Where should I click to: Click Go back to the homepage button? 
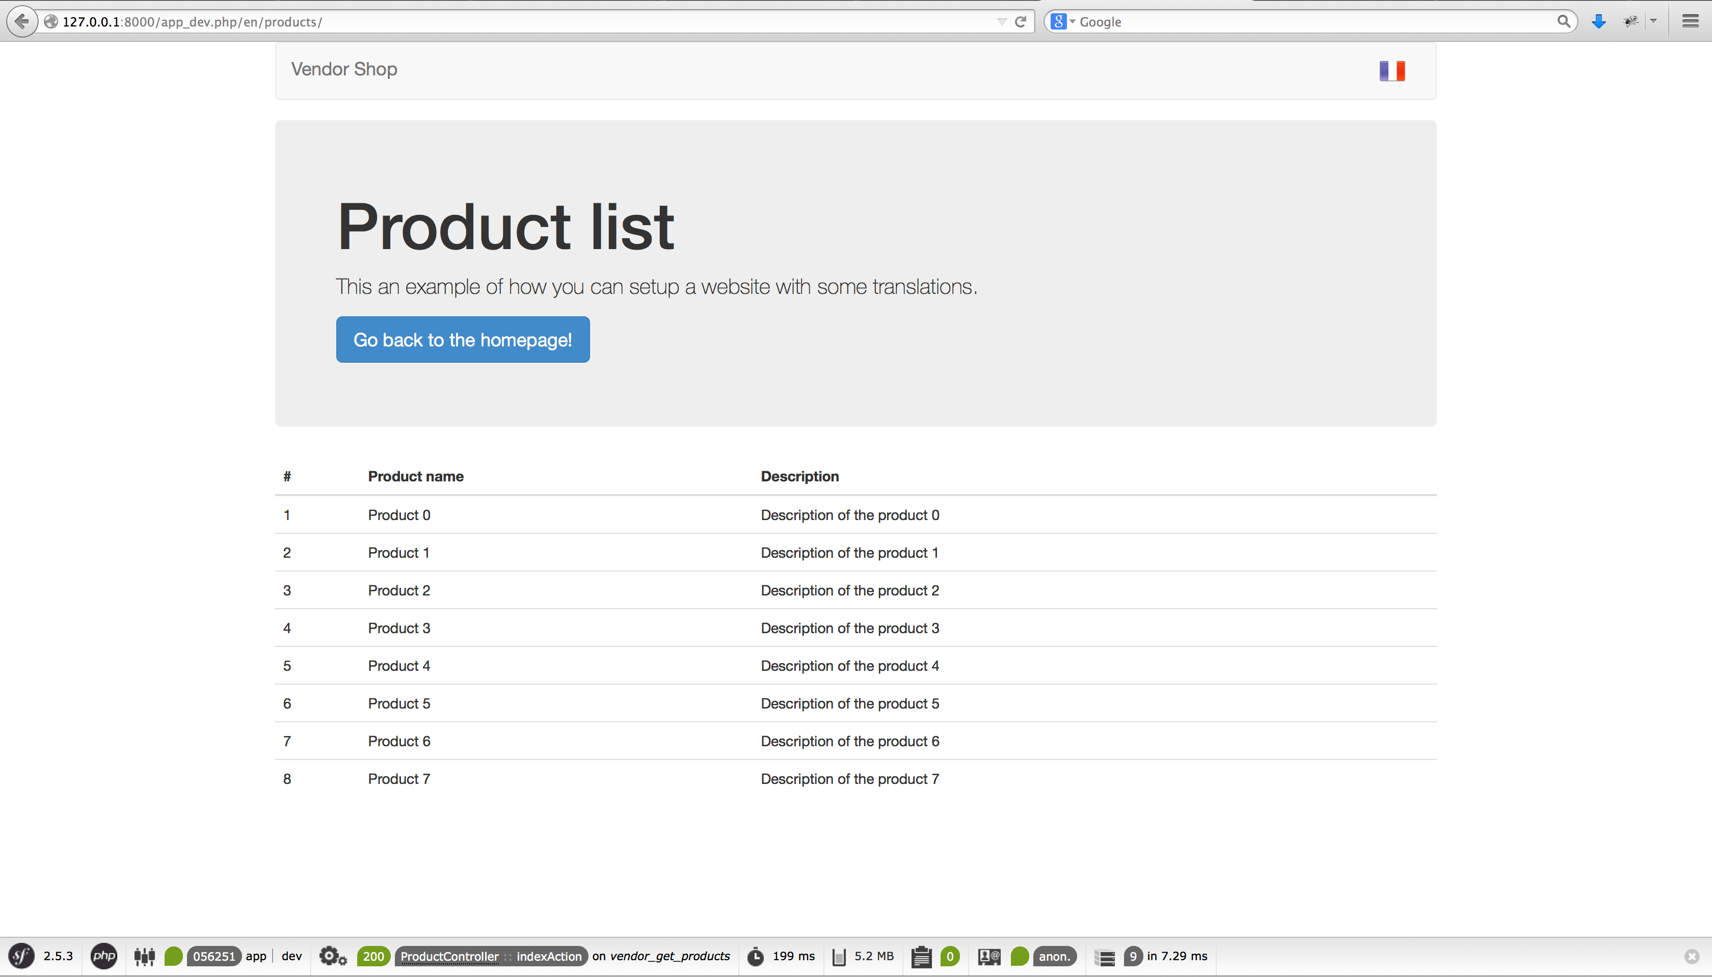click(463, 340)
